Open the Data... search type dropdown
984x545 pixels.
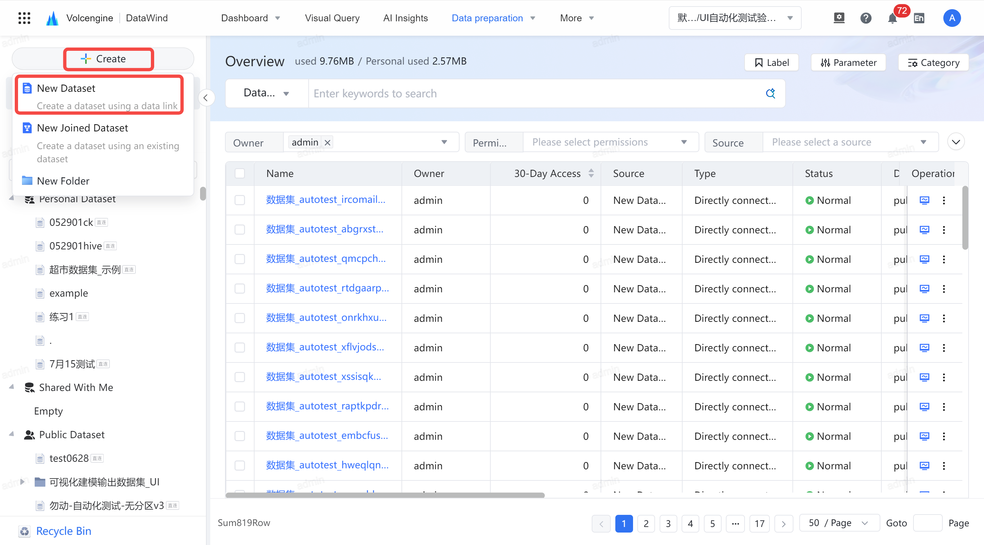pyautogui.click(x=266, y=93)
